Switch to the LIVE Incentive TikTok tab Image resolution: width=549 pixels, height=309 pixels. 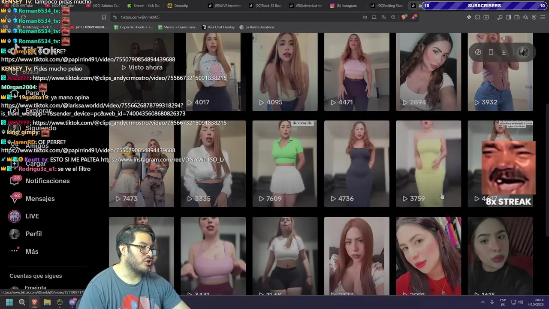click(x=224, y=6)
